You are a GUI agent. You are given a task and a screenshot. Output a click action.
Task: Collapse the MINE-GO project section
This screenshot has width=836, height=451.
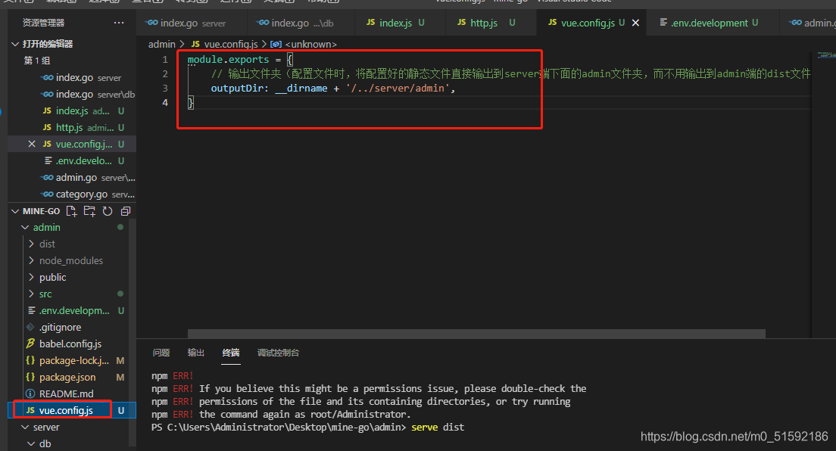click(x=15, y=211)
